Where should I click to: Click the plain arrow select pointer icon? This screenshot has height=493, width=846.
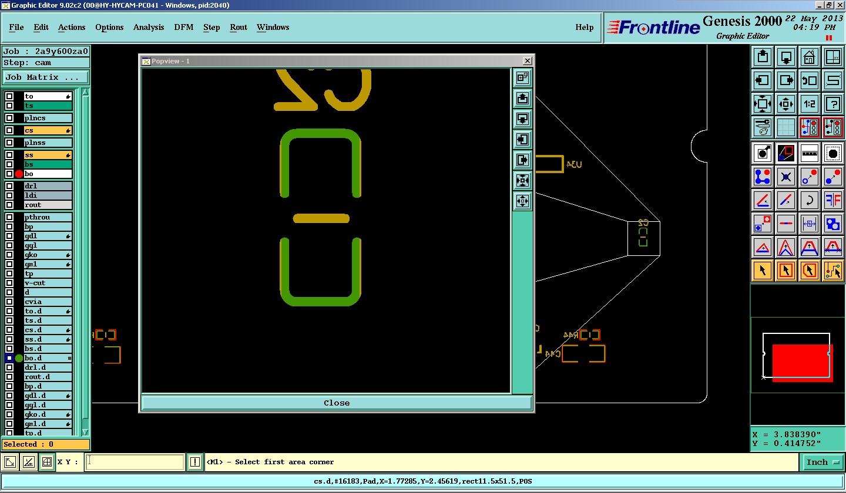[x=763, y=271]
